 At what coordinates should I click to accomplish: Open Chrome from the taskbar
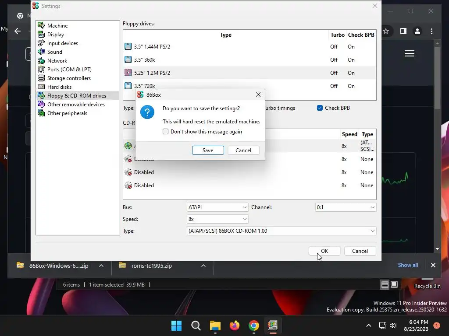[254, 325]
